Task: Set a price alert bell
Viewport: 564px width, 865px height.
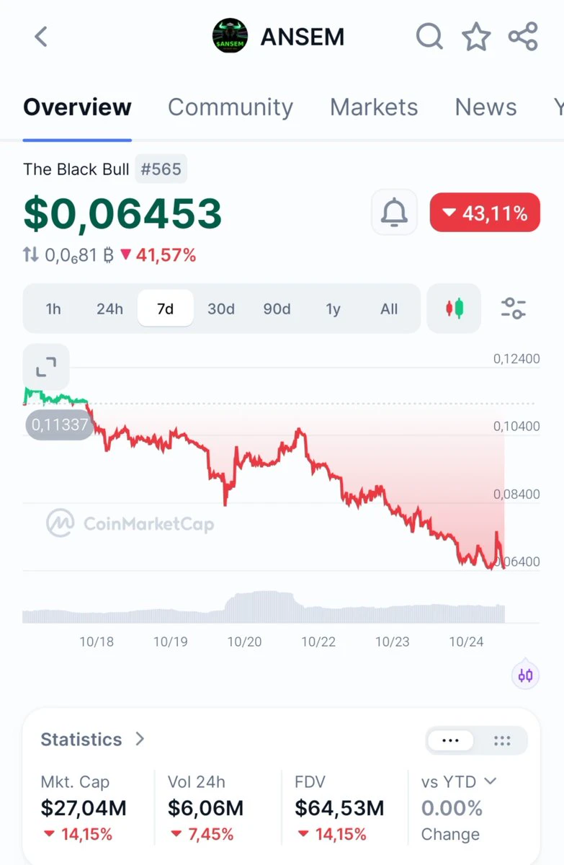Action: click(394, 212)
